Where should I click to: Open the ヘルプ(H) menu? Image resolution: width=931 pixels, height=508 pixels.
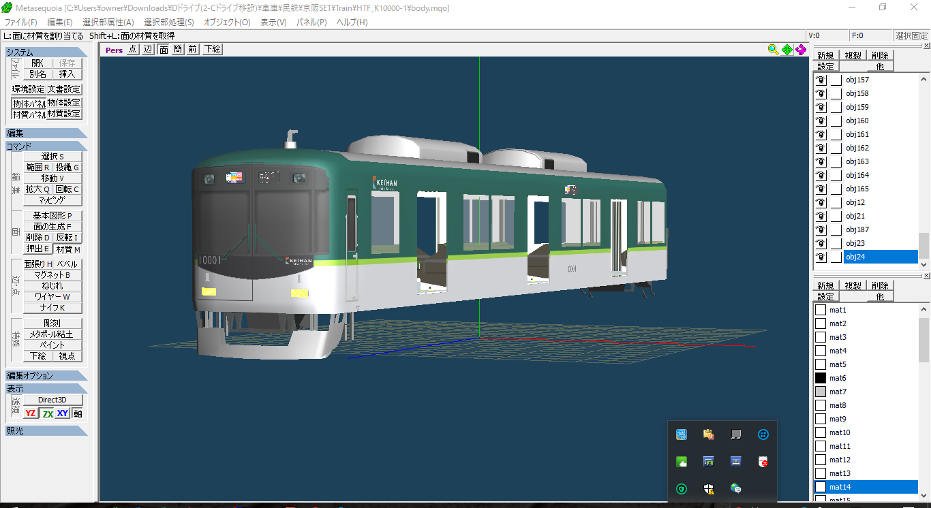(352, 22)
